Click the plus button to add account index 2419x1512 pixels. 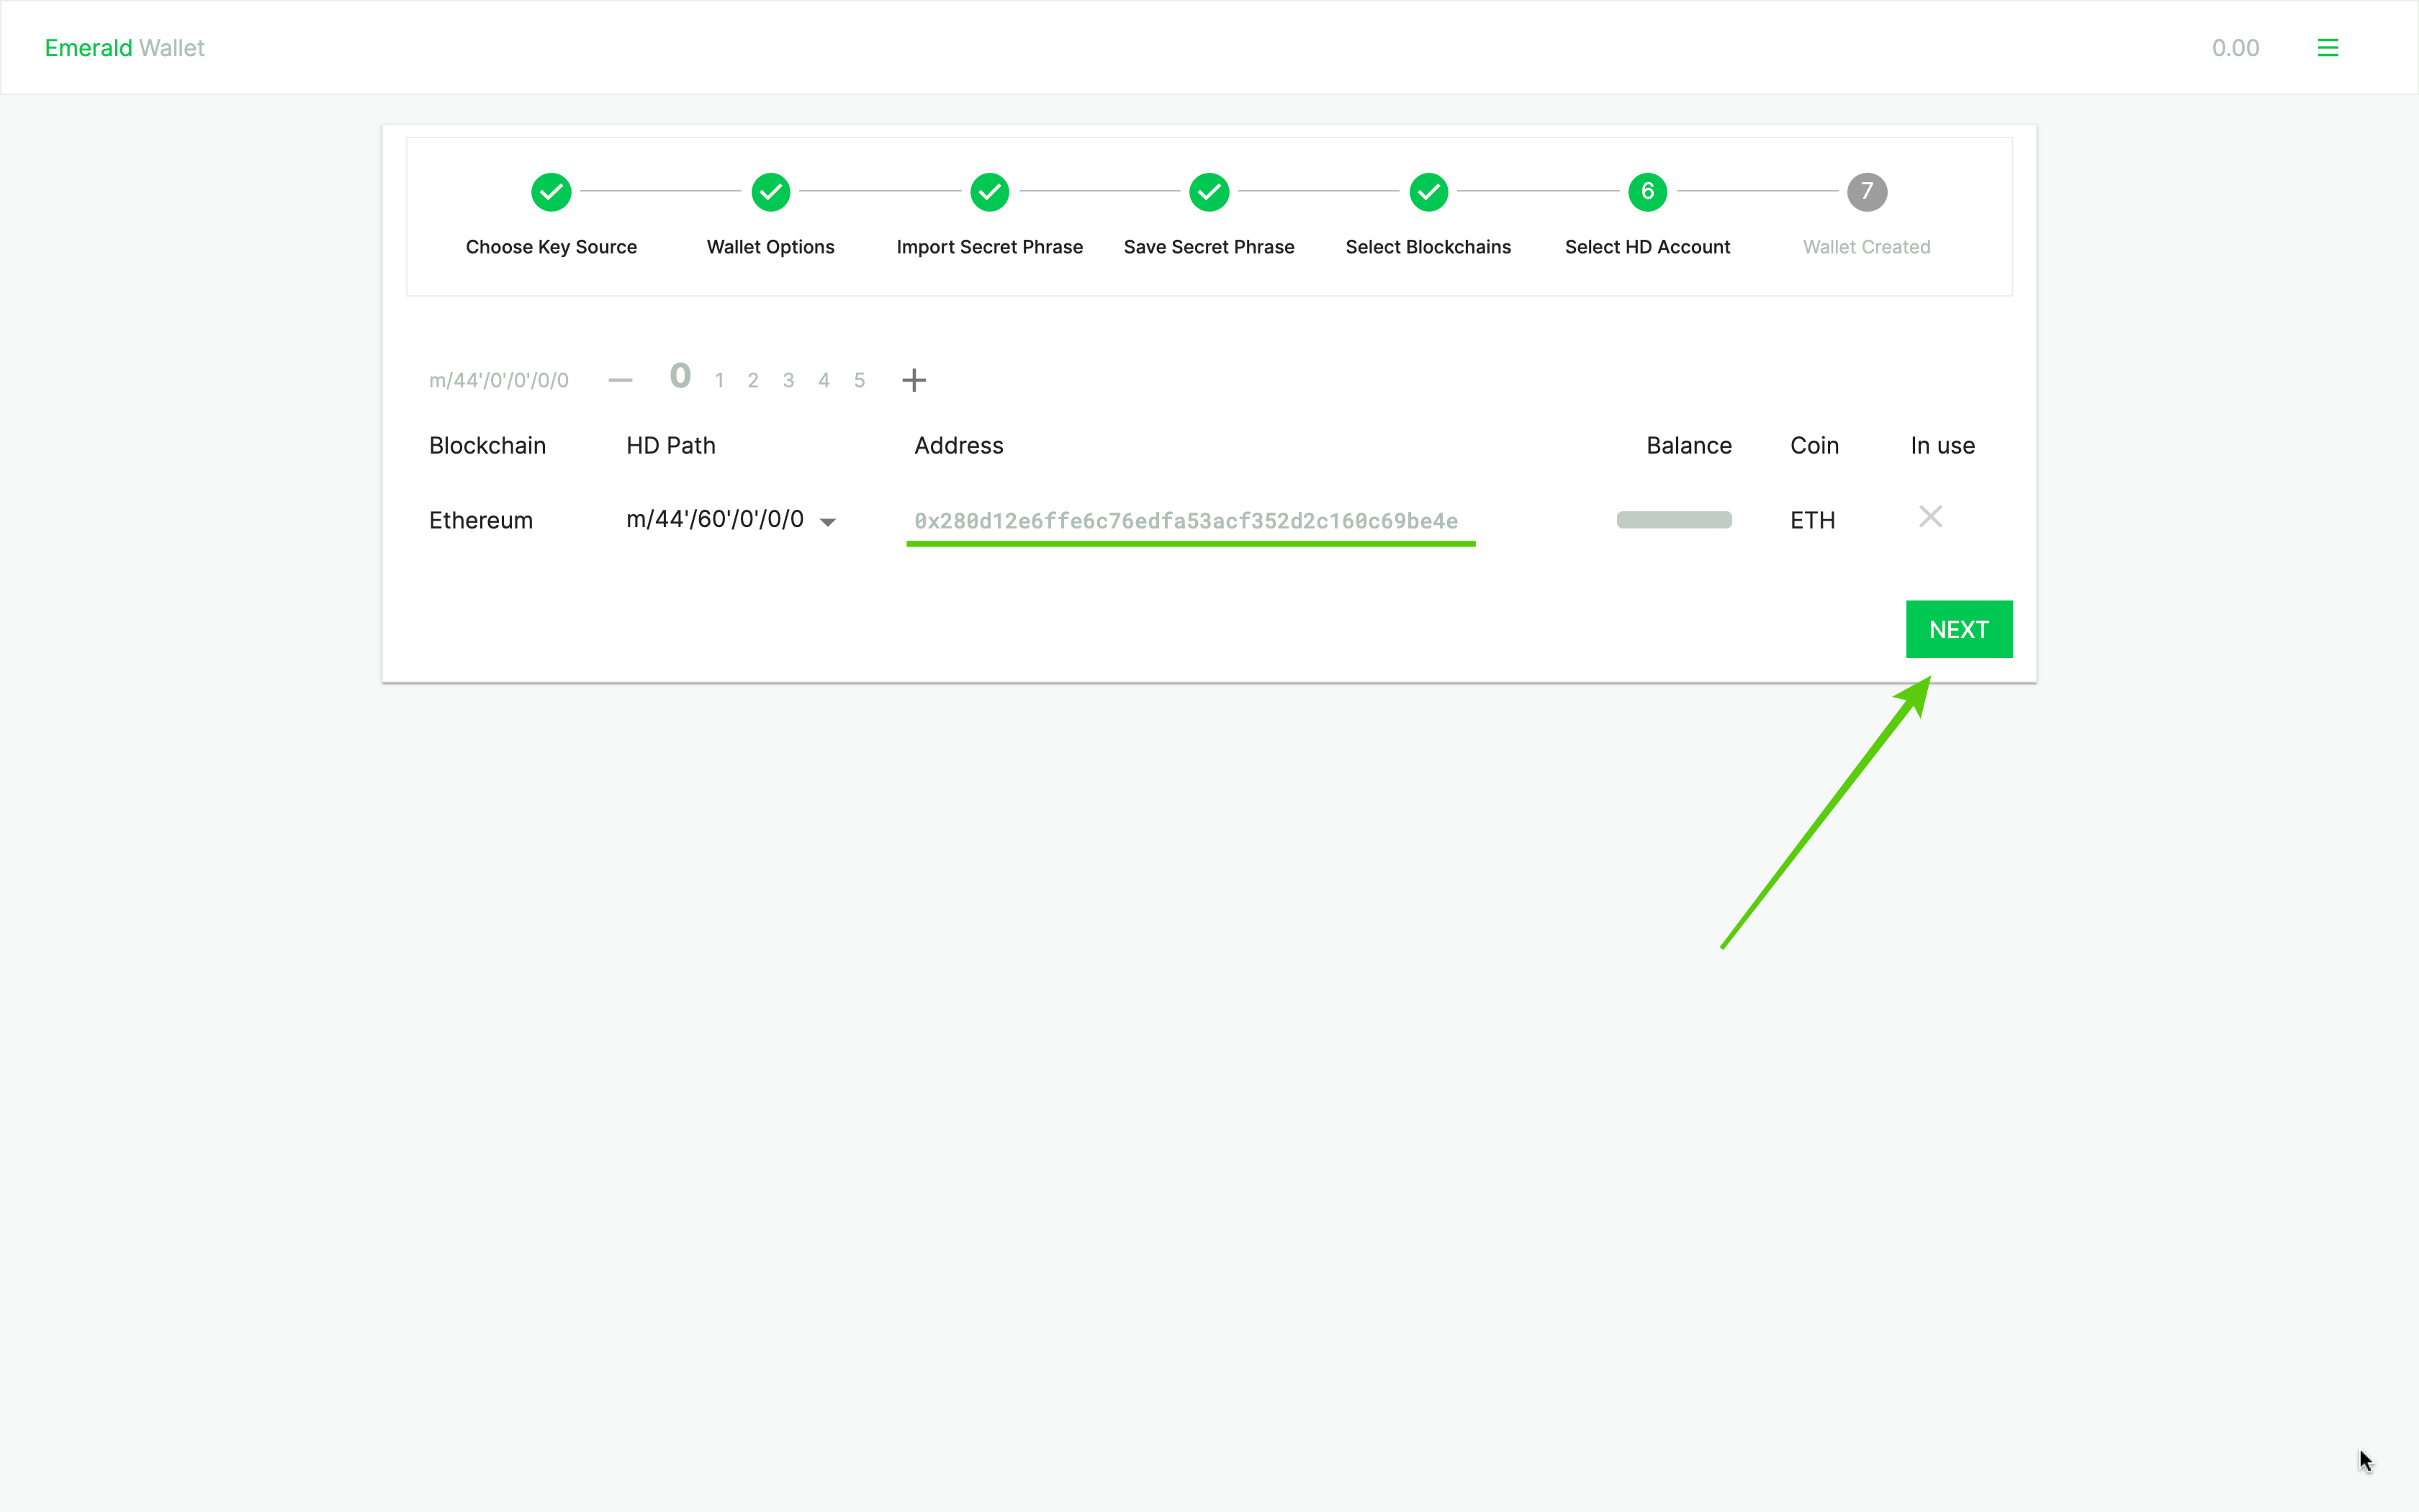[x=914, y=379]
